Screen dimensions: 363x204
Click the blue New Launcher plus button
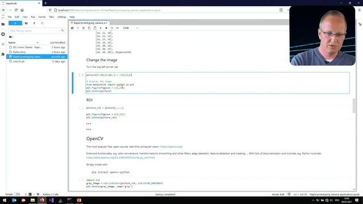coord(15,23)
